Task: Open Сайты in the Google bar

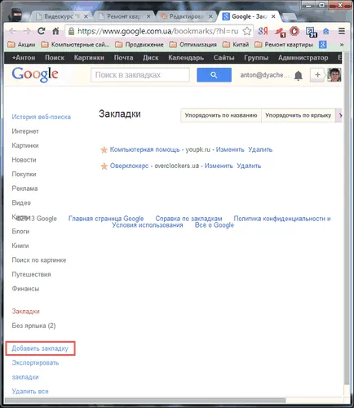Action: pos(223,58)
